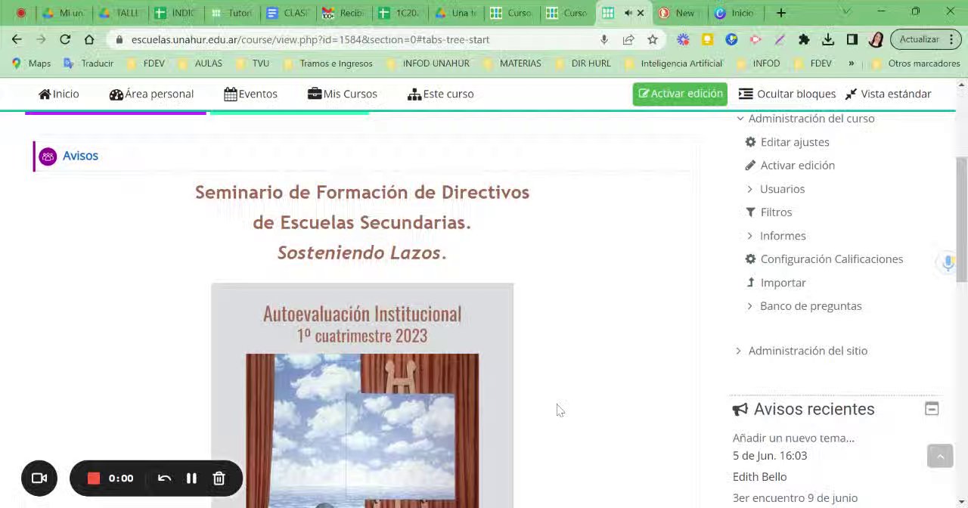Click the yellow extension icon in toolbar

click(x=707, y=39)
